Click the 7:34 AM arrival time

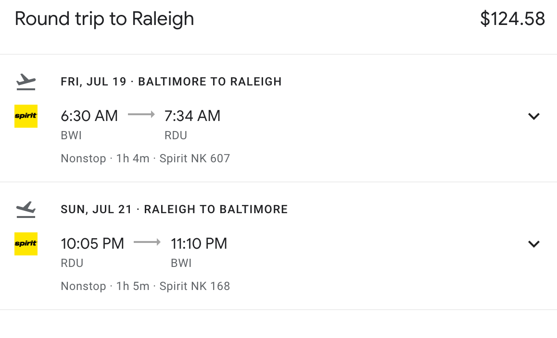192,116
